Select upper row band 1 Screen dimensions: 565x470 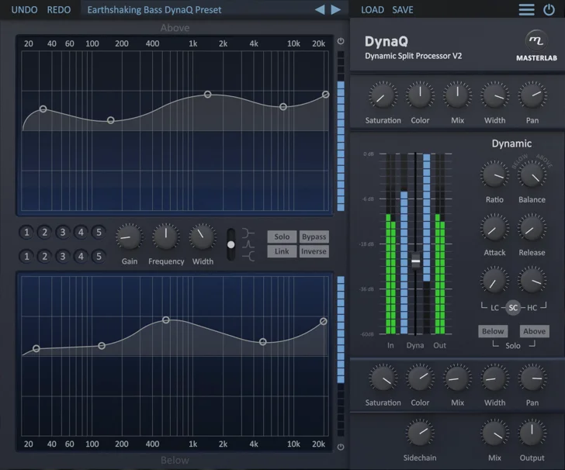point(26,233)
